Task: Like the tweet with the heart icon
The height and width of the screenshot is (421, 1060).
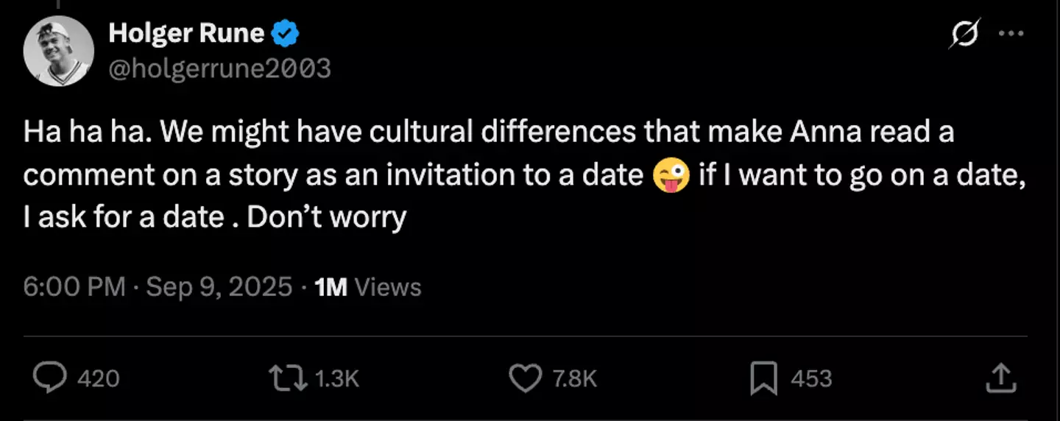Action: click(526, 378)
